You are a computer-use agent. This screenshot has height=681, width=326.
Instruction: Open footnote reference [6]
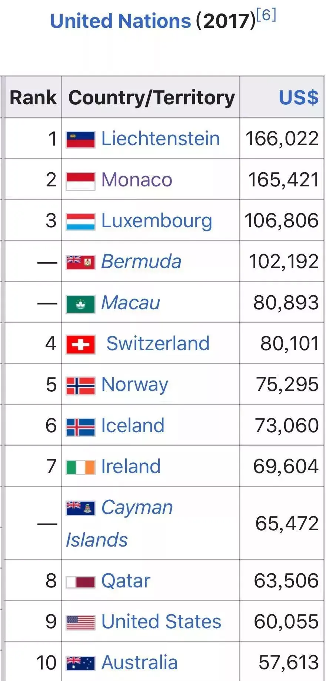(x=266, y=15)
